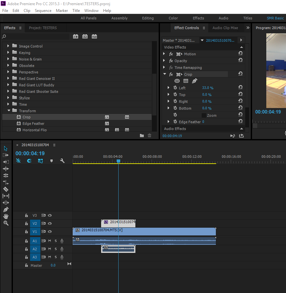
Task: Create ellipse mask for Crop effect
Action: [177, 81]
